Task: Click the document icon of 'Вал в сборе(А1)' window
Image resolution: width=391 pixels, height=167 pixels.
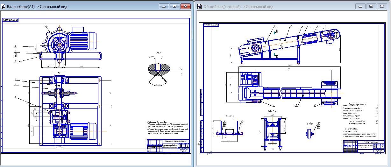Action: coord(3,6)
